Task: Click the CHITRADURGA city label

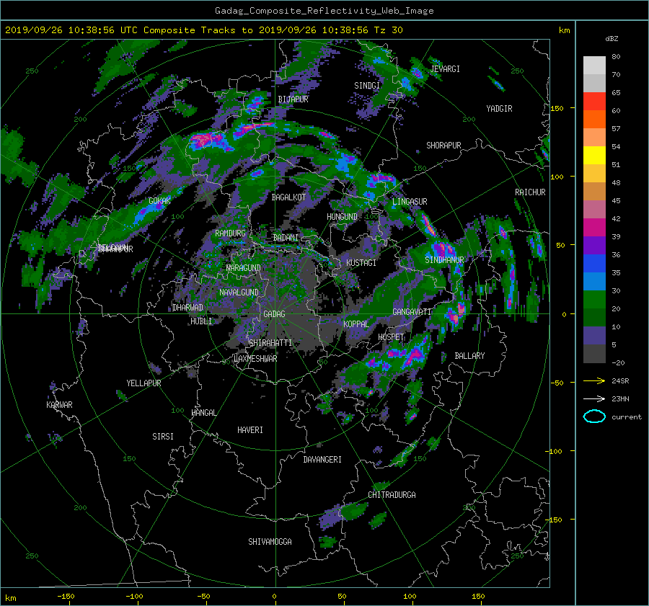Action: click(x=392, y=495)
